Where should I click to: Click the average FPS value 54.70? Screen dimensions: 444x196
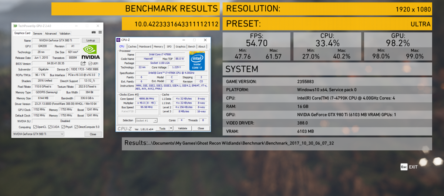(x=256, y=43)
